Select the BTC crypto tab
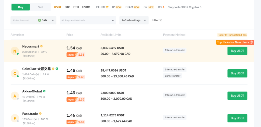 (x=67, y=7)
